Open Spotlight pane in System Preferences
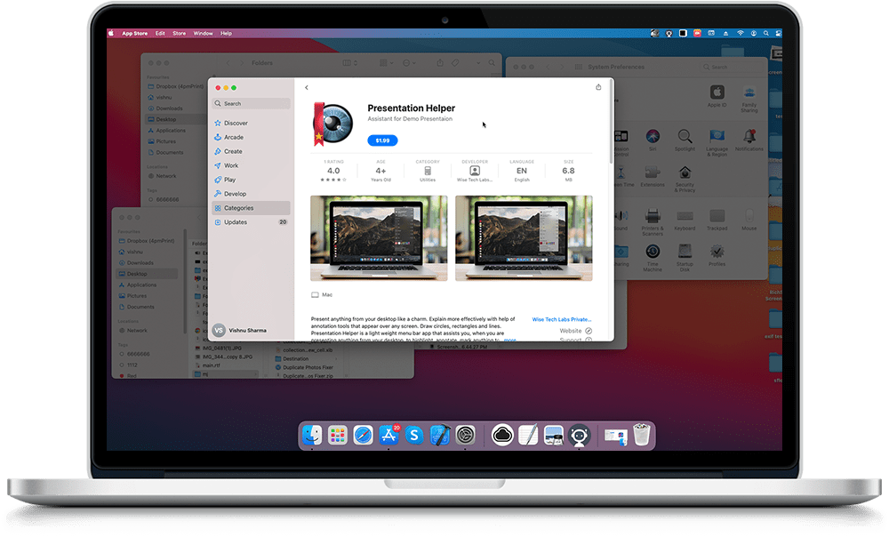889x537 pixels. click(x=685, y=140)
